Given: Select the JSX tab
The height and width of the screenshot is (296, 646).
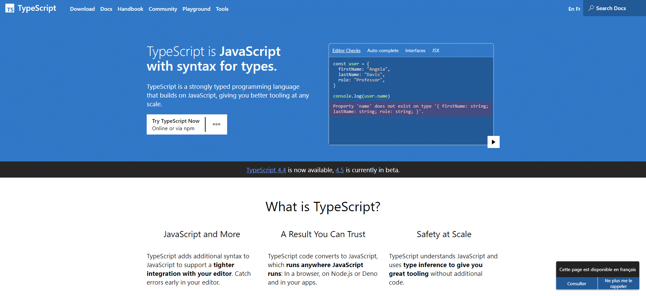Looking at the screenshot, I should tap(435, 50).
